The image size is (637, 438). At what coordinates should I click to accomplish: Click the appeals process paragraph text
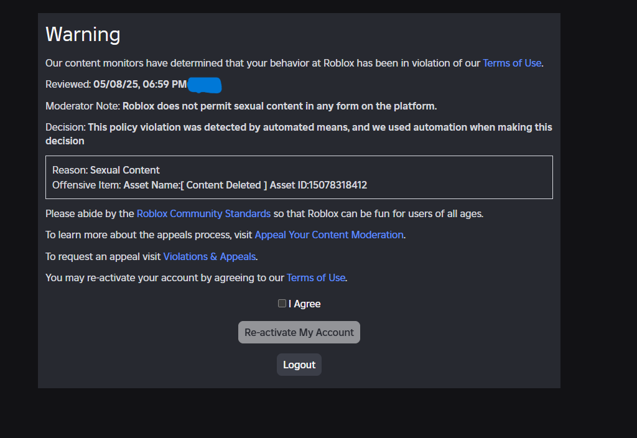tap(149, 235)
